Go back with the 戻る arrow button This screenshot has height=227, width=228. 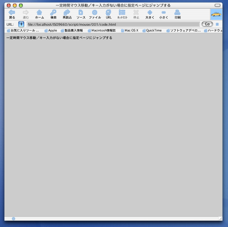tap(12, 14)
